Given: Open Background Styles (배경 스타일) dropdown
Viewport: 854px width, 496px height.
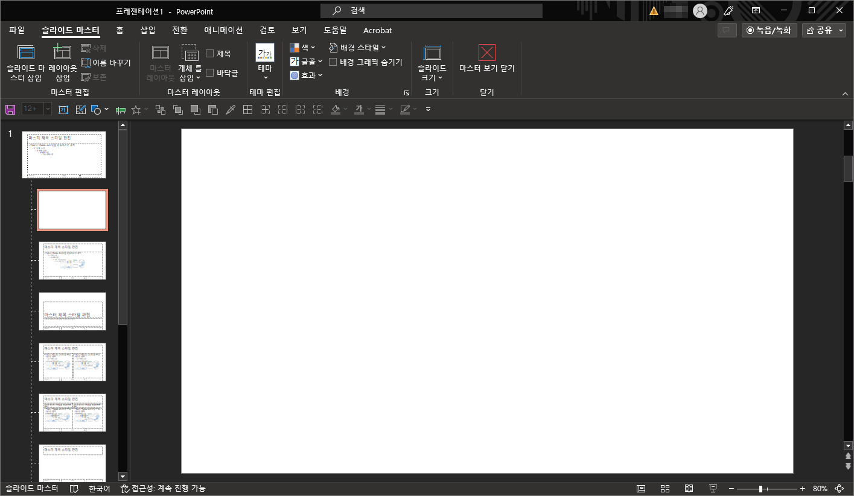Looking at the screenshot, I should point(358,47).
